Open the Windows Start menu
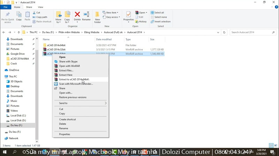 coord(5,152)
